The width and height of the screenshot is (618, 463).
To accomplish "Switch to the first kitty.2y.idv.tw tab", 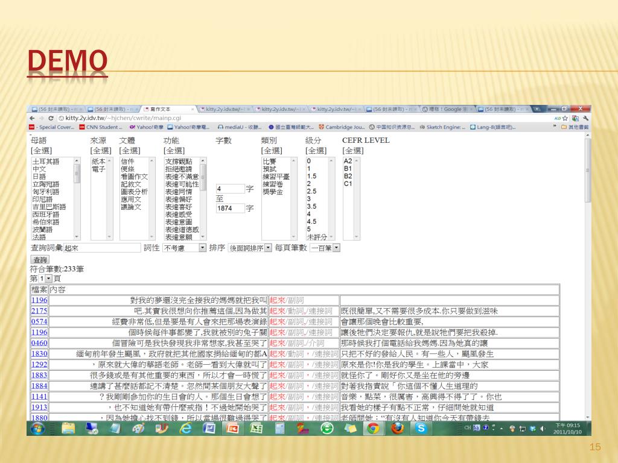I will (x=225, y=109).
